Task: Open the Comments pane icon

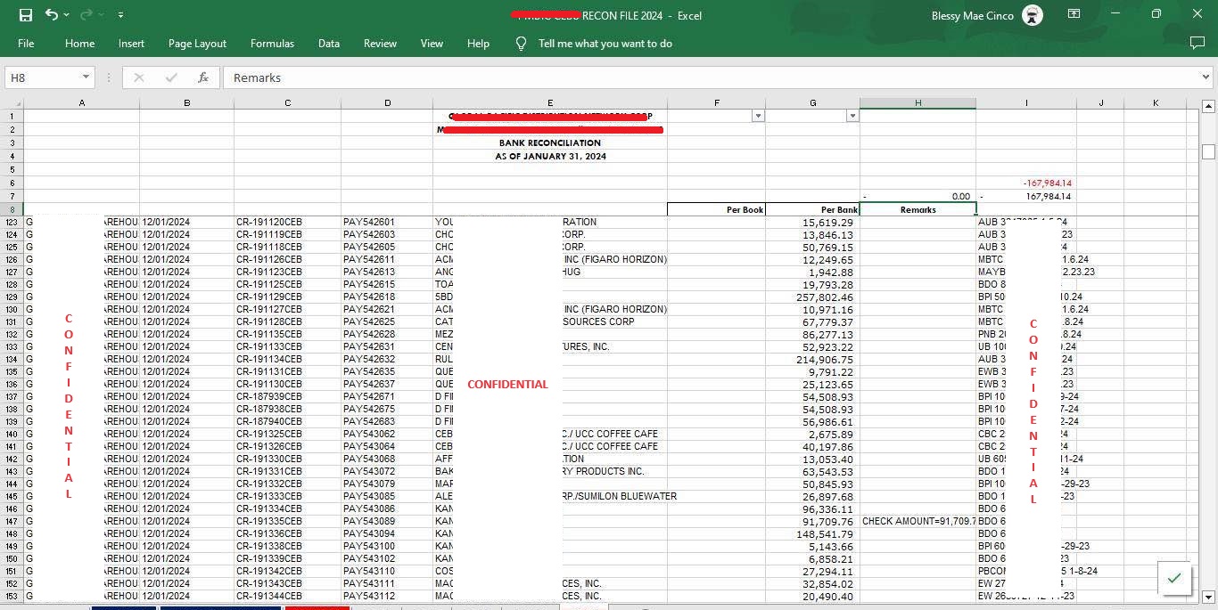Action: coord(1197,43)
